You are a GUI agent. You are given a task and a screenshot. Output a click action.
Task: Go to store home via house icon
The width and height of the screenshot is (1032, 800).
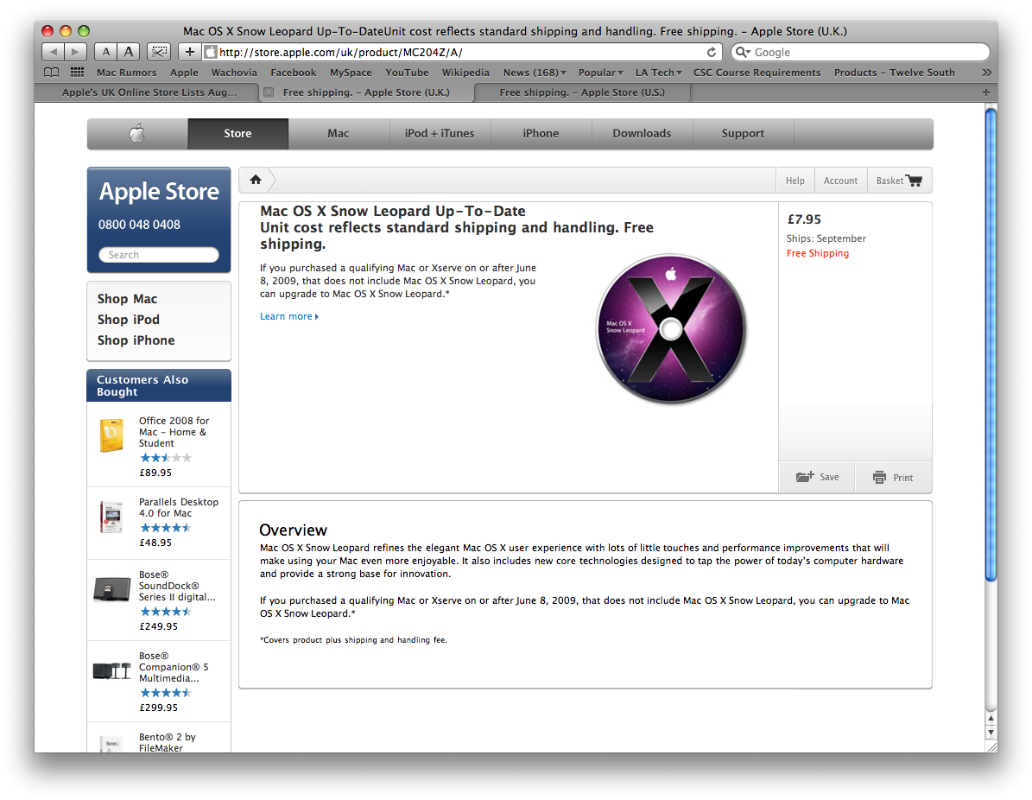click(256, 180)
